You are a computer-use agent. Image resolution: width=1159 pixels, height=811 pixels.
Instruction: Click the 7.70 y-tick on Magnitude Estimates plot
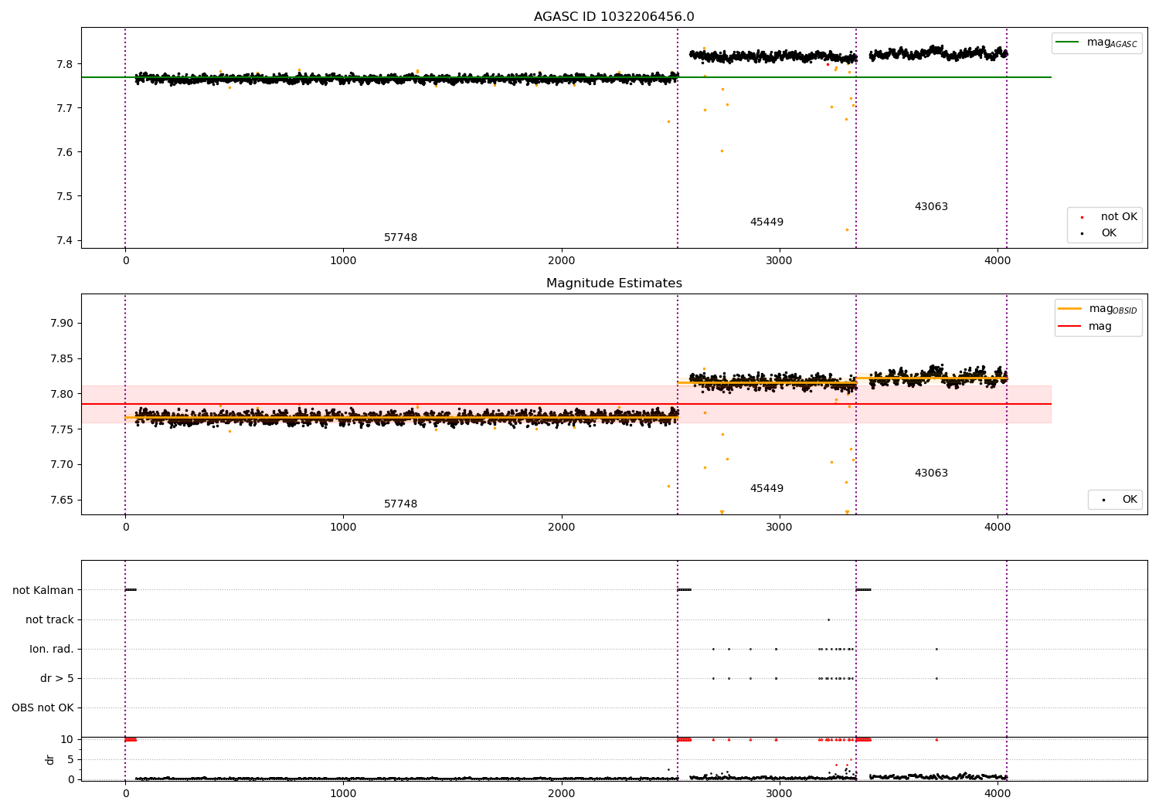(61, 465)
